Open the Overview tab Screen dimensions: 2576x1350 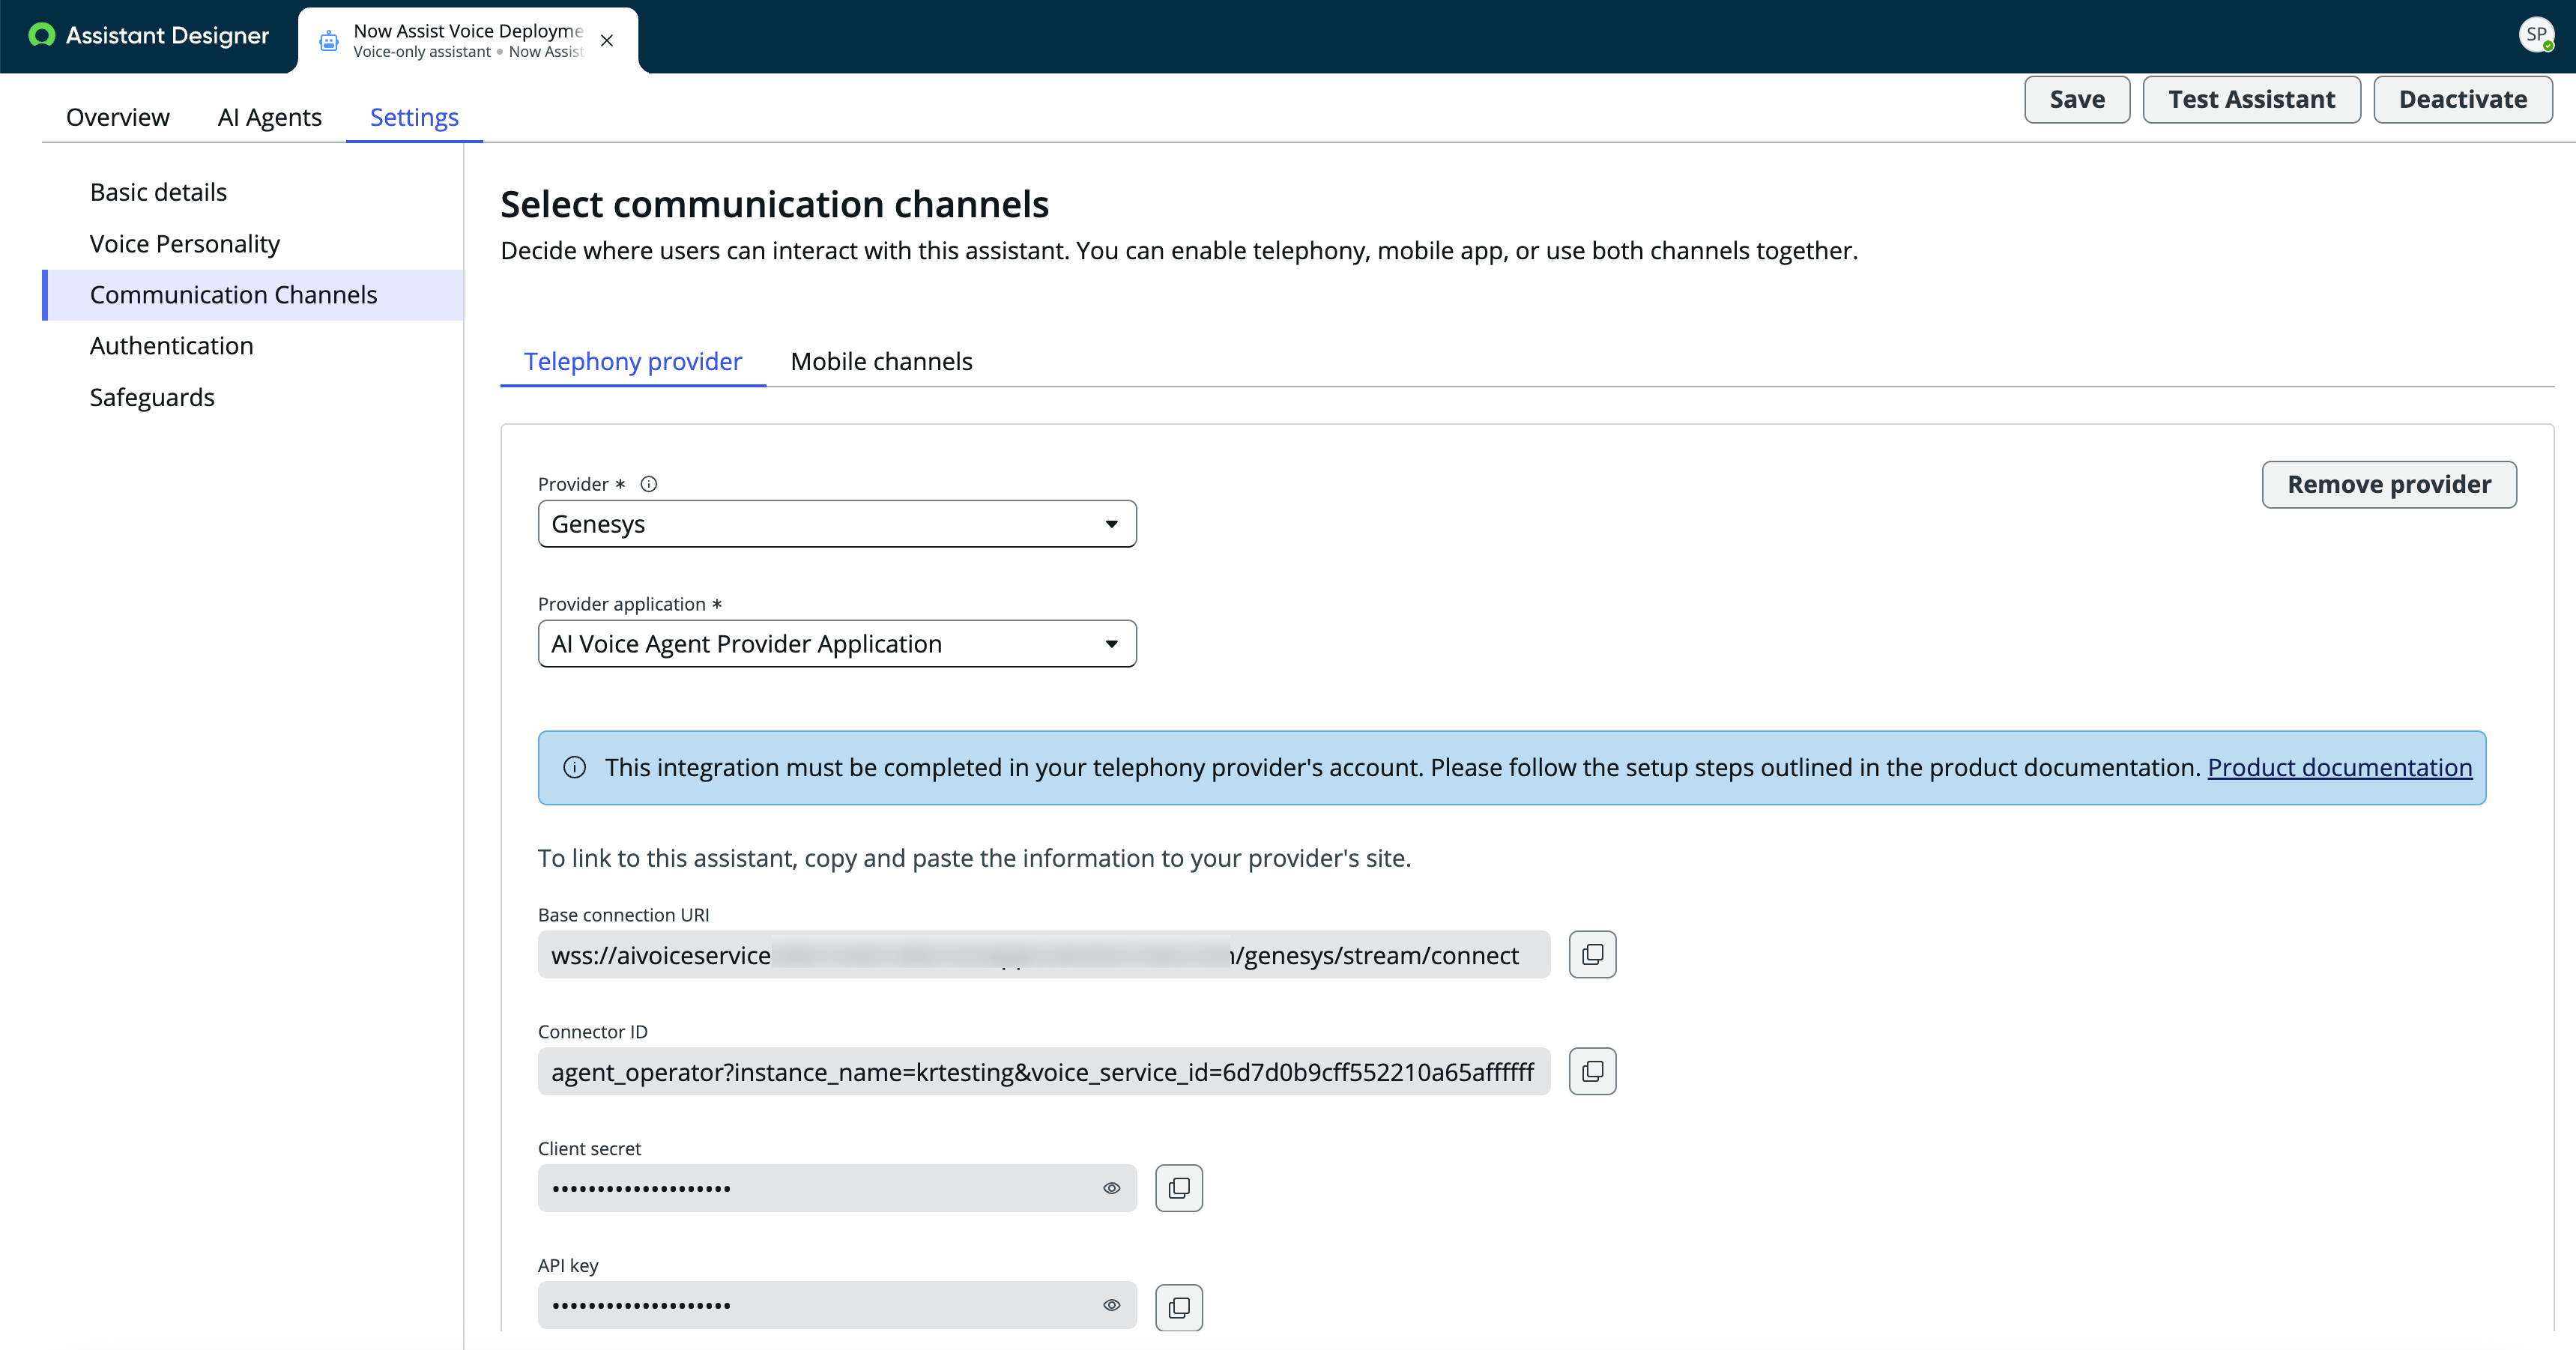pos(118,118)
